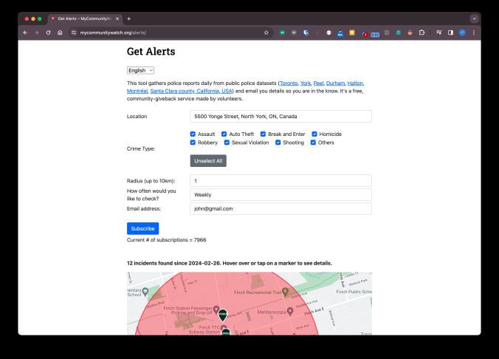Open the extensions puzzle icon
The image size is (499, 359).
point(421,33)
